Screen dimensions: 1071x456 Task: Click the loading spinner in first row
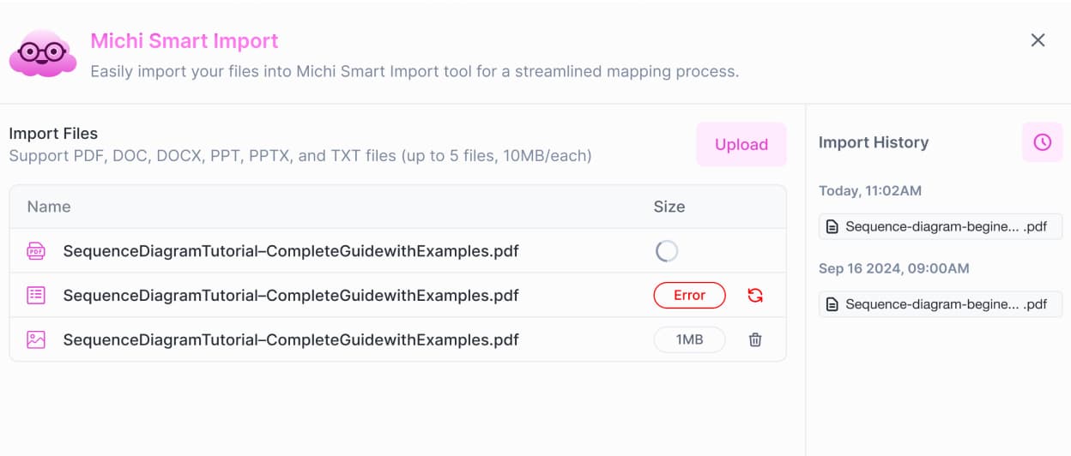tap(667, 251)
